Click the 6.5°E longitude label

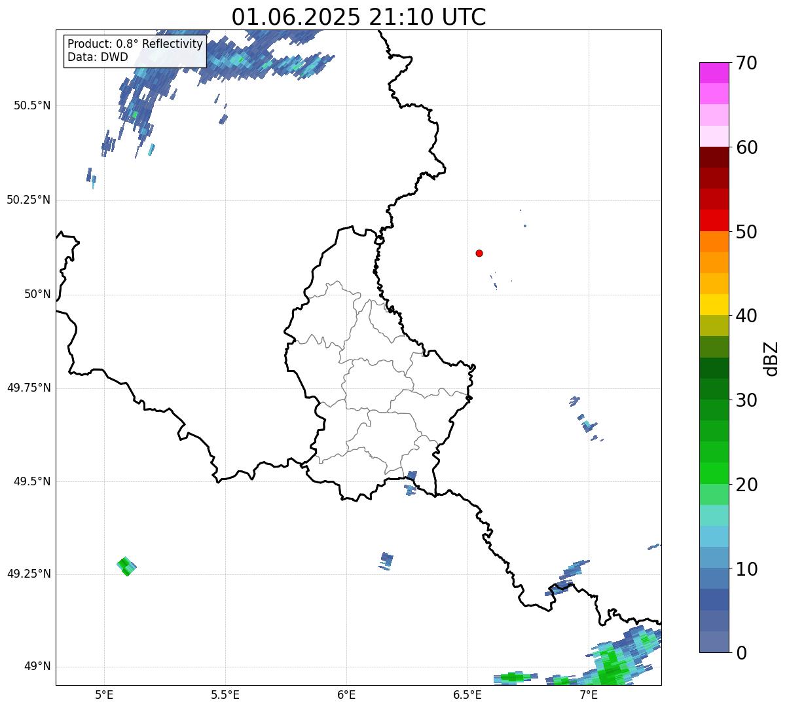pyautogui.click(x=467, y=694)
